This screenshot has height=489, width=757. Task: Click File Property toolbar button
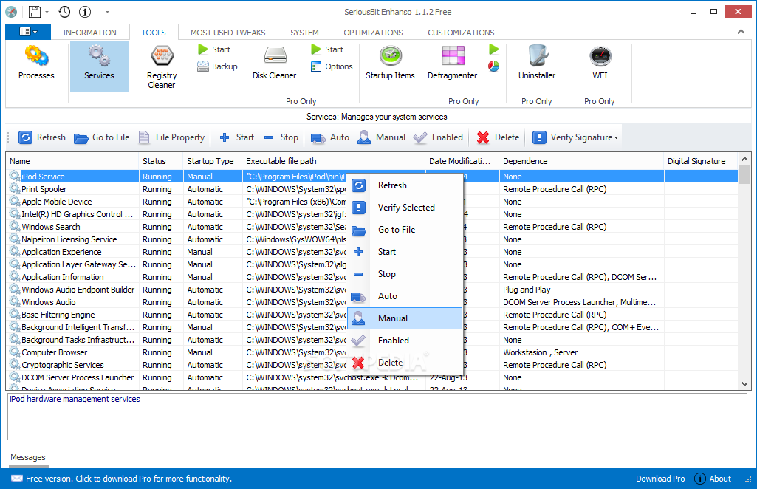172,137
